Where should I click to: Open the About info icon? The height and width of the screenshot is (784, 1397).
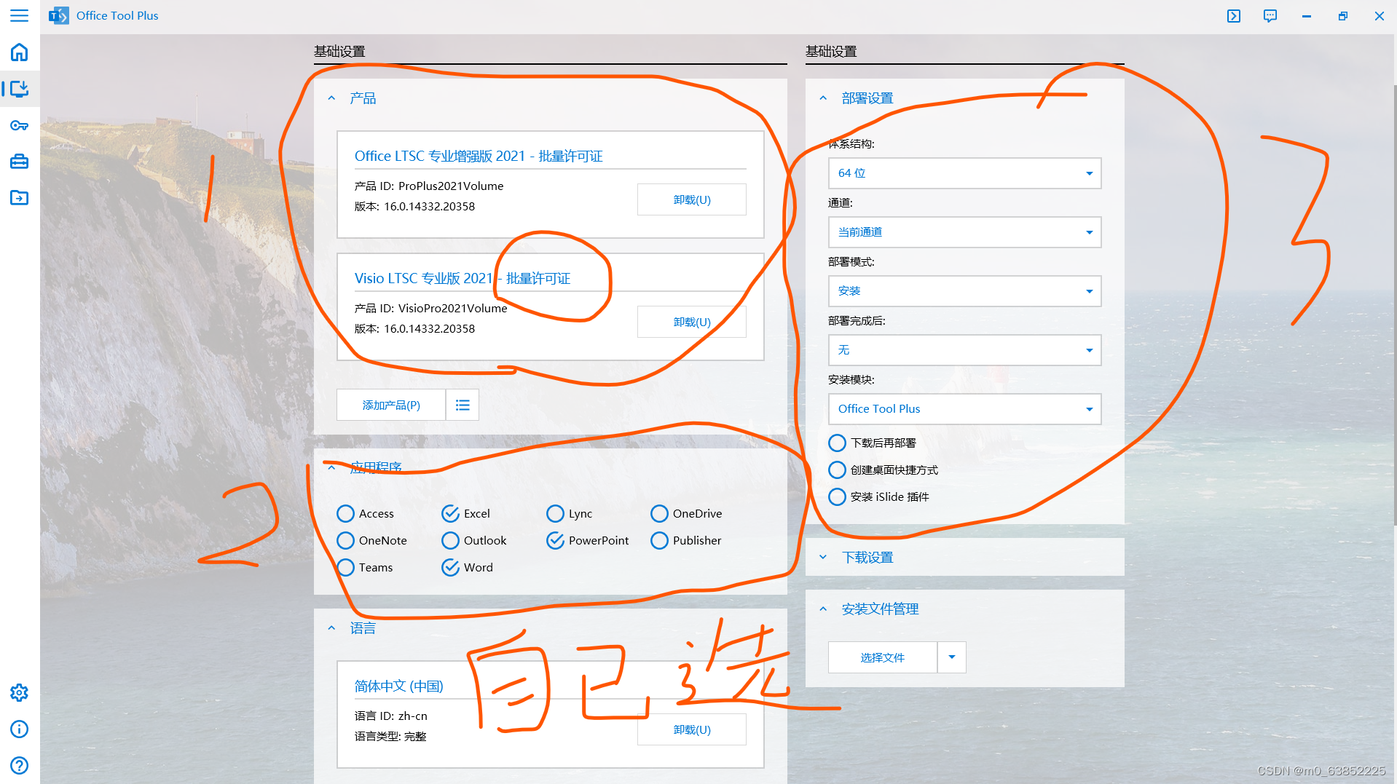[x=20, y=729]
